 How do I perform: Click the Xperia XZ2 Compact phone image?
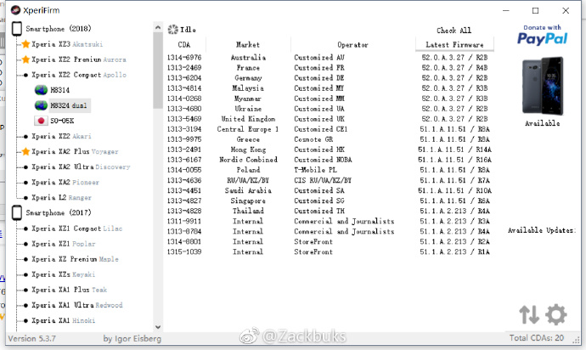coord(543,86)
